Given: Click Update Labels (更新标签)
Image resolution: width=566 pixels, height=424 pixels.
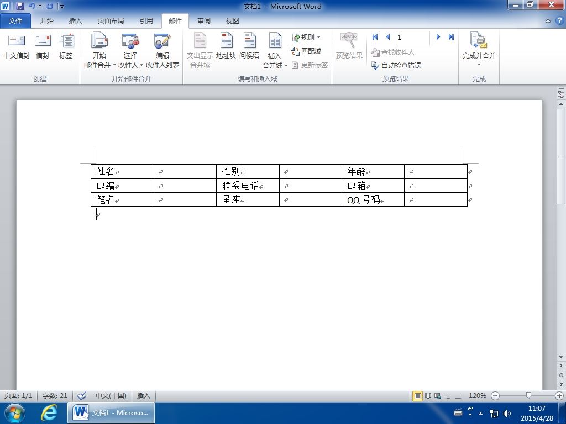Looking at the screenshot, I should pyautogui.click(x=310, y=65).
